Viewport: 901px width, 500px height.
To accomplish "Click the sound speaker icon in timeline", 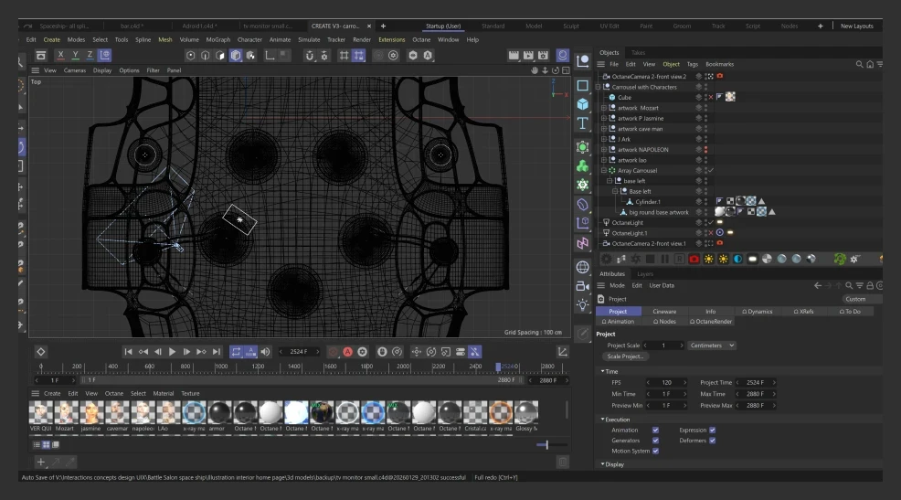I will coord(266,352).
